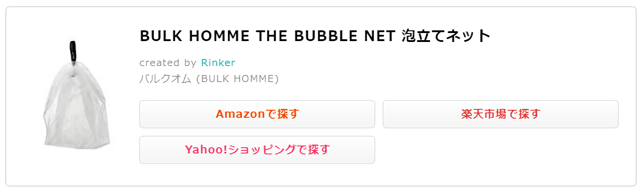Select the バルクオム (BULK HOMME) brand text
This screenshot has width=642, height=191.
click(x=209, y=79)
